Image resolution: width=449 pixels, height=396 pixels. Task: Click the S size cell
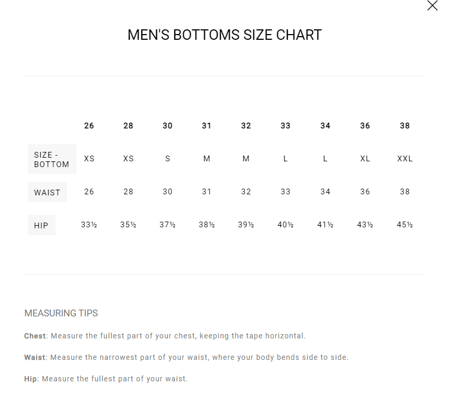click(167, 159)
